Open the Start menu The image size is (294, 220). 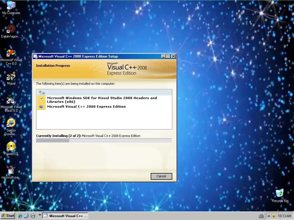coord(8,216)
